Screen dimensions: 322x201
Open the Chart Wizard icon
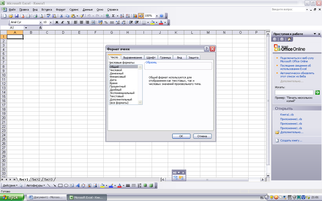tap(135, 16)
